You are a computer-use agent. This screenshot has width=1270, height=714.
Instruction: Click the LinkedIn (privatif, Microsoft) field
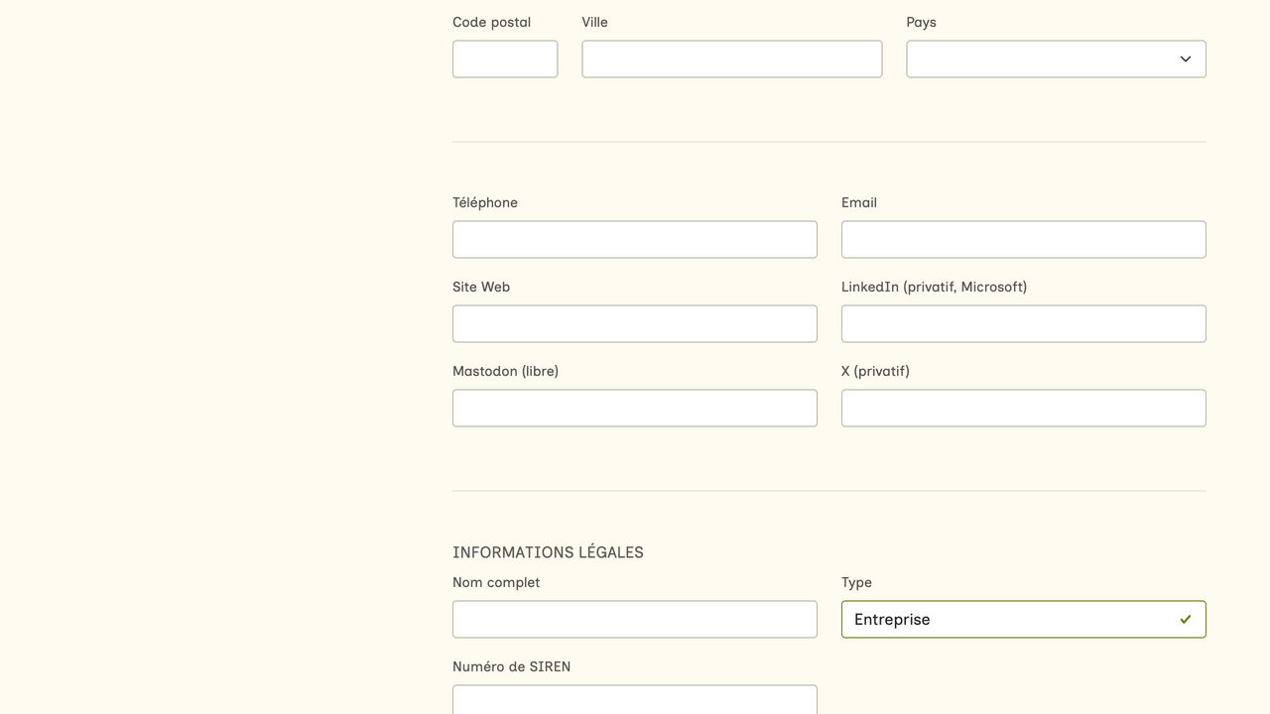pos(1023,323)
